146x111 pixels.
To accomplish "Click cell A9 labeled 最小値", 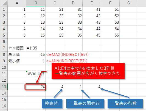I will [17, 61].
